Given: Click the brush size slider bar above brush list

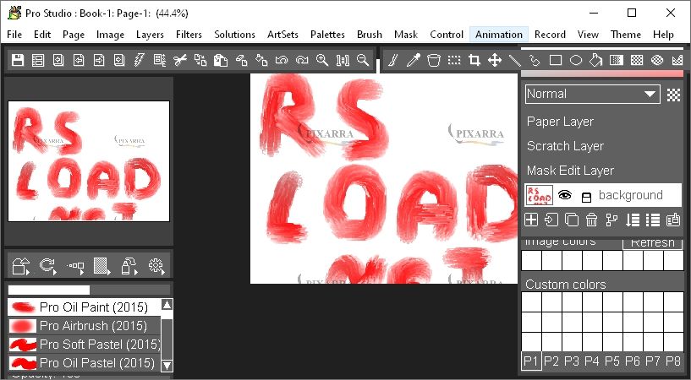Looking at the screenshot, I should point(89,290).
